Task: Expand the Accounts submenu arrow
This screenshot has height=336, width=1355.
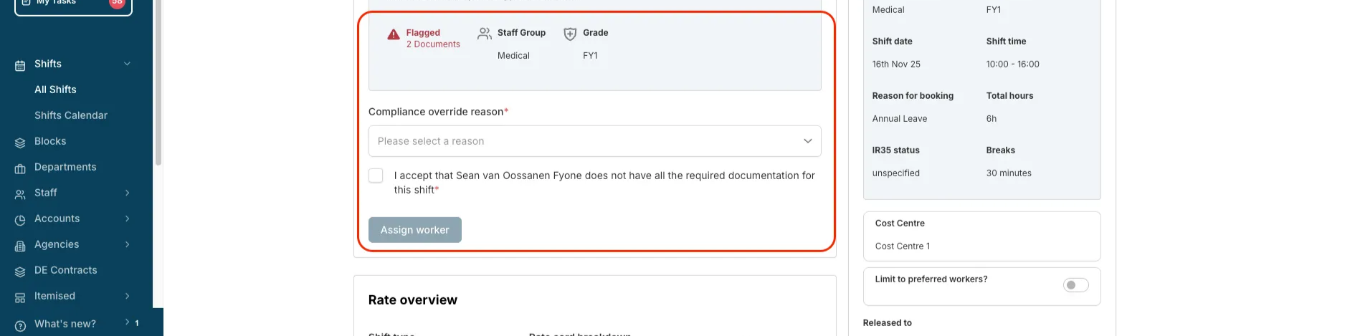Action: click(127, 219)
